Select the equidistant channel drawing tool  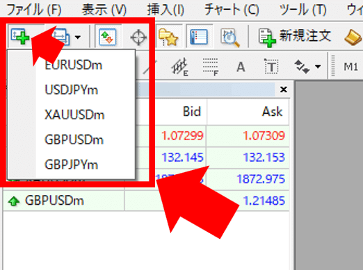[179, 67]
